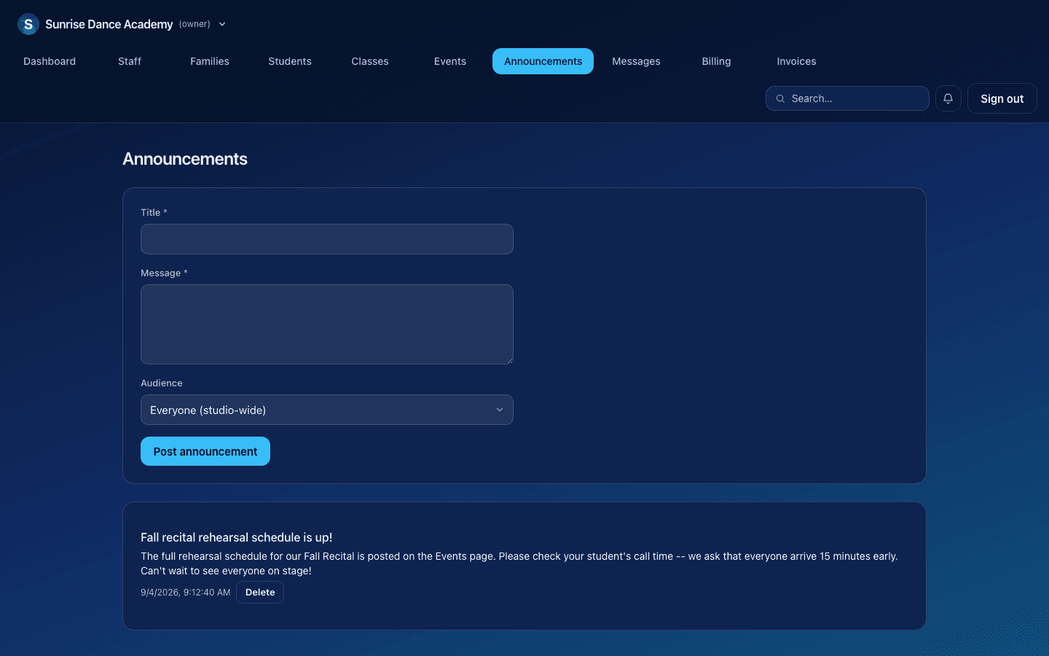1049x656 pixels.
Task: Open the notifications bell
Action: [948, 98]
